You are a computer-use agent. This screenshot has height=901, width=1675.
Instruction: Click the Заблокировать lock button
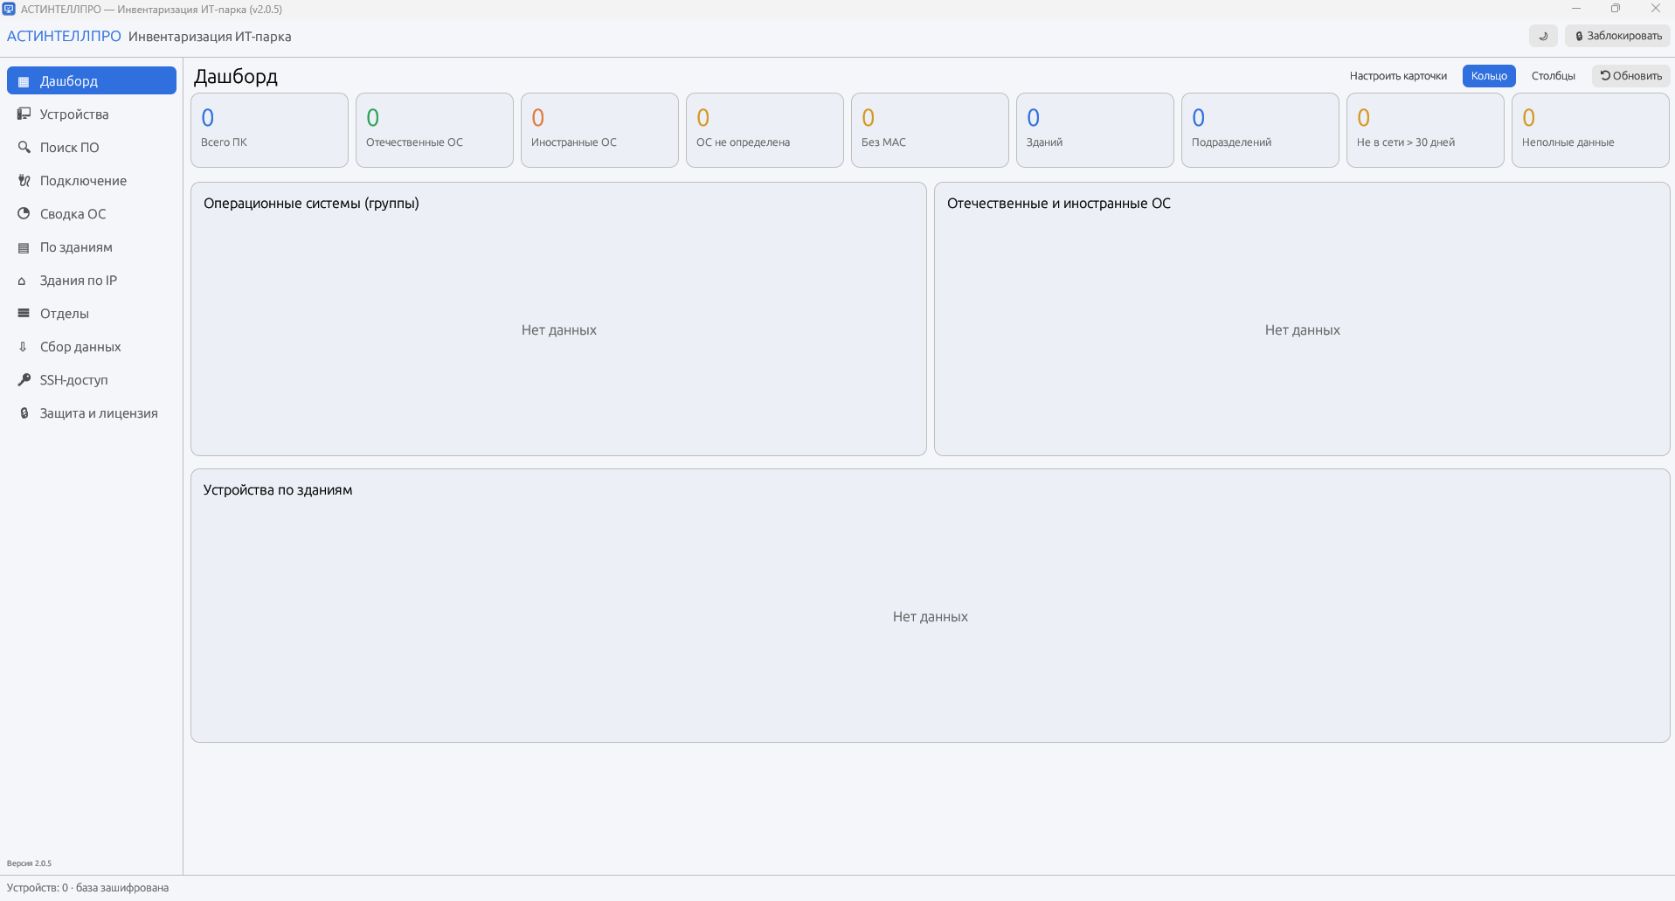tap(1617, 36)
